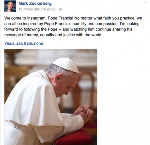Open Mark Zuckerberg's profile picture thumbnail
Screen dimensions: 150x145
(10, 6)
